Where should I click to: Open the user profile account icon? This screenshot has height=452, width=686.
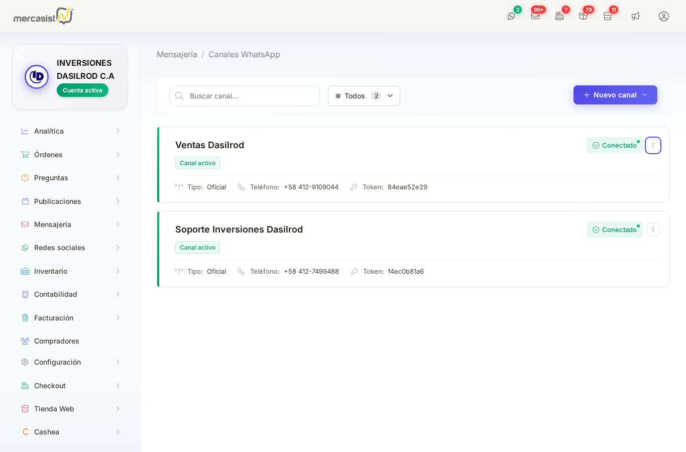point(664,16)
